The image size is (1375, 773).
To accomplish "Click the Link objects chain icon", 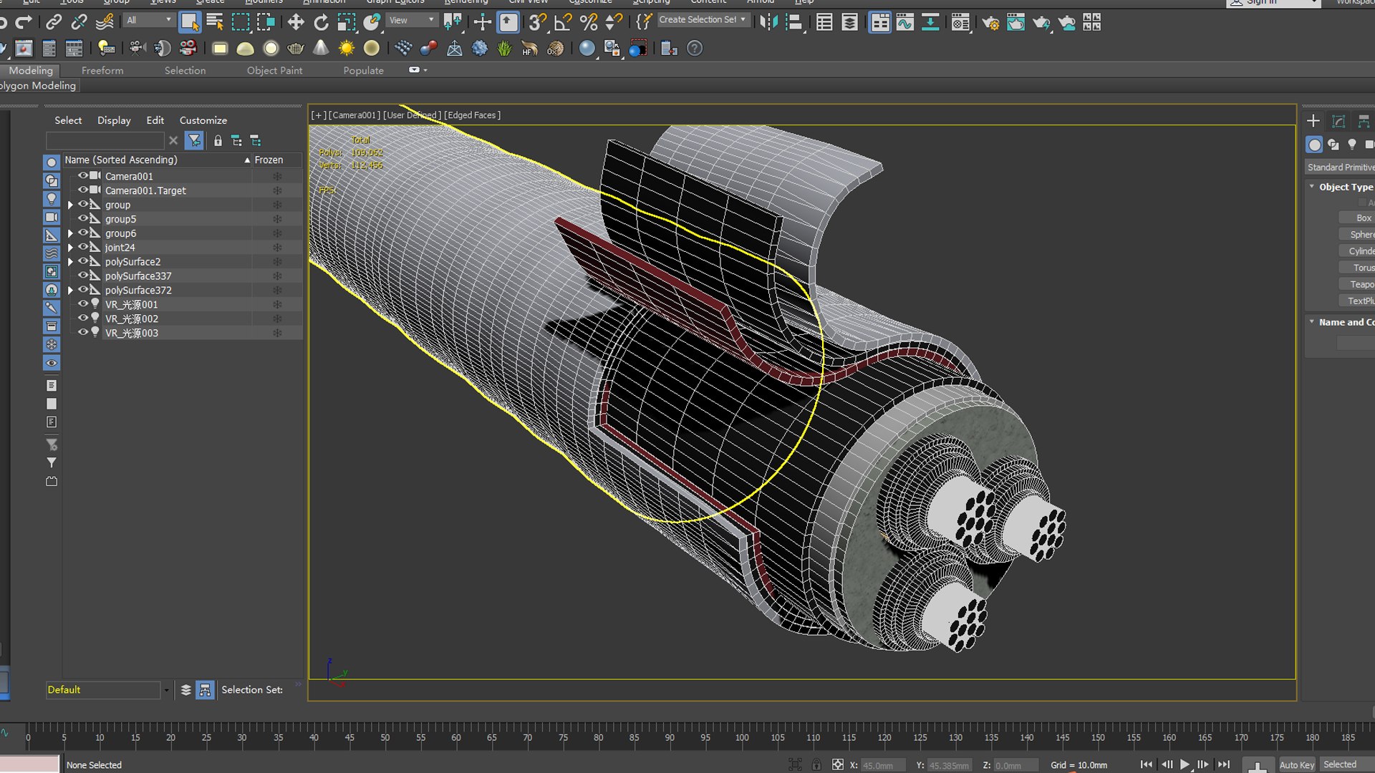I will pyautogui.click(x=54, y=23).
